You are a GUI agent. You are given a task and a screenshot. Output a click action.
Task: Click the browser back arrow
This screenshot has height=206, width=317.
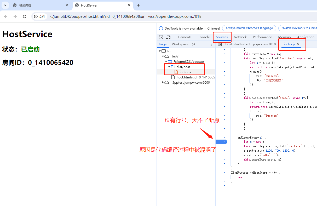(6, 16)
